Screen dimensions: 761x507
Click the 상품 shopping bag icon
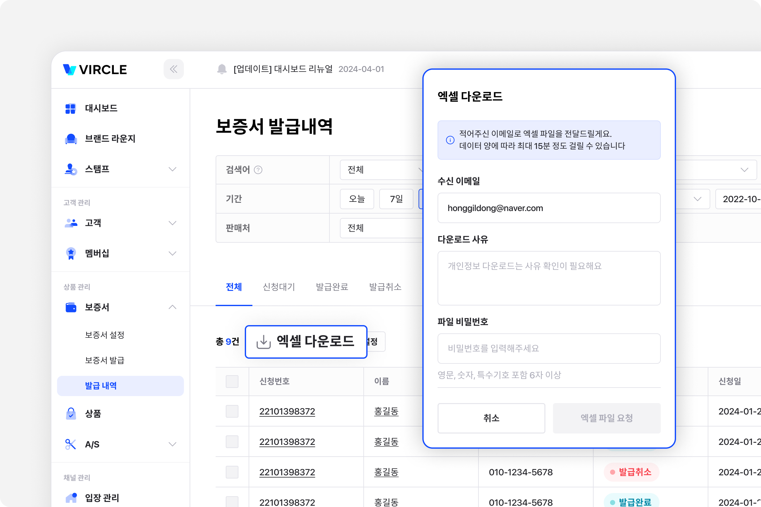point(70,414)
